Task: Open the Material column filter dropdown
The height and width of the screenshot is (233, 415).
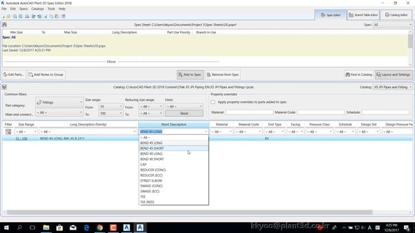Action: (222, 131)
